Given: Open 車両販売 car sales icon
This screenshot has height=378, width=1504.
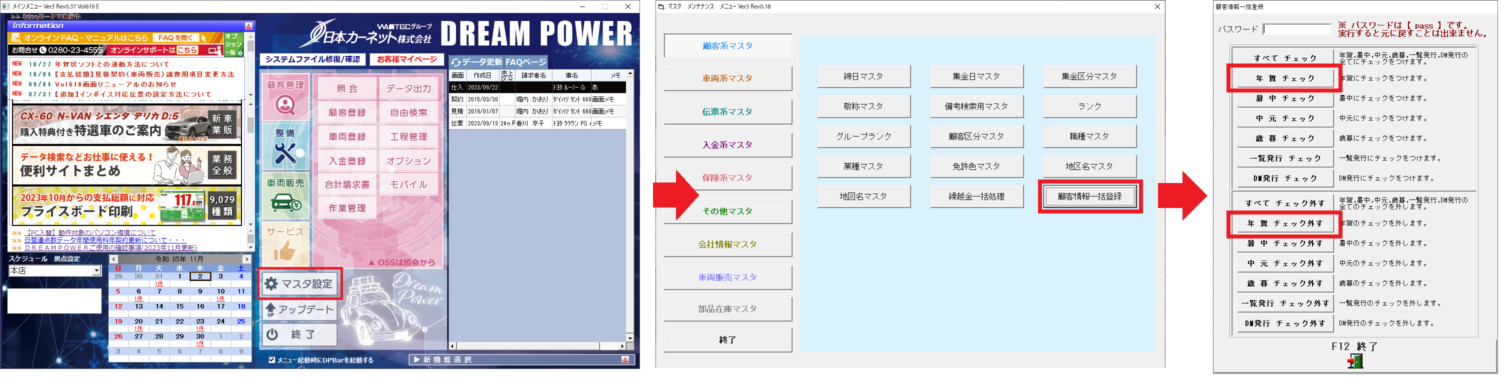Looking at the screenshot, I should (x=285, y=195).
